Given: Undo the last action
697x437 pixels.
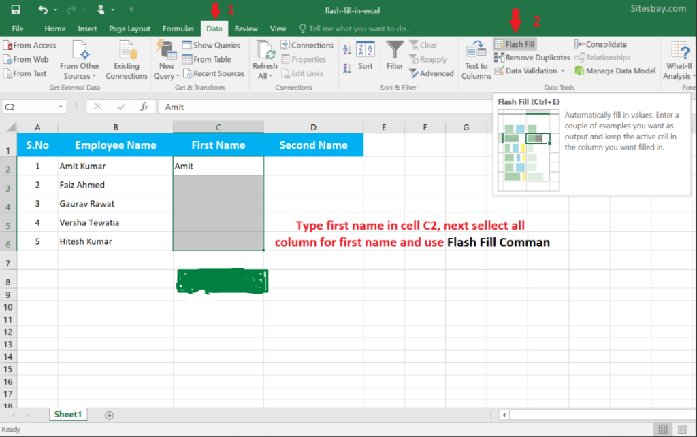Looking at the screenshot, I should point(43,10).
